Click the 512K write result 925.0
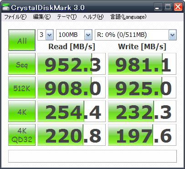Screen dimensions: 185x169 point(142,87)
